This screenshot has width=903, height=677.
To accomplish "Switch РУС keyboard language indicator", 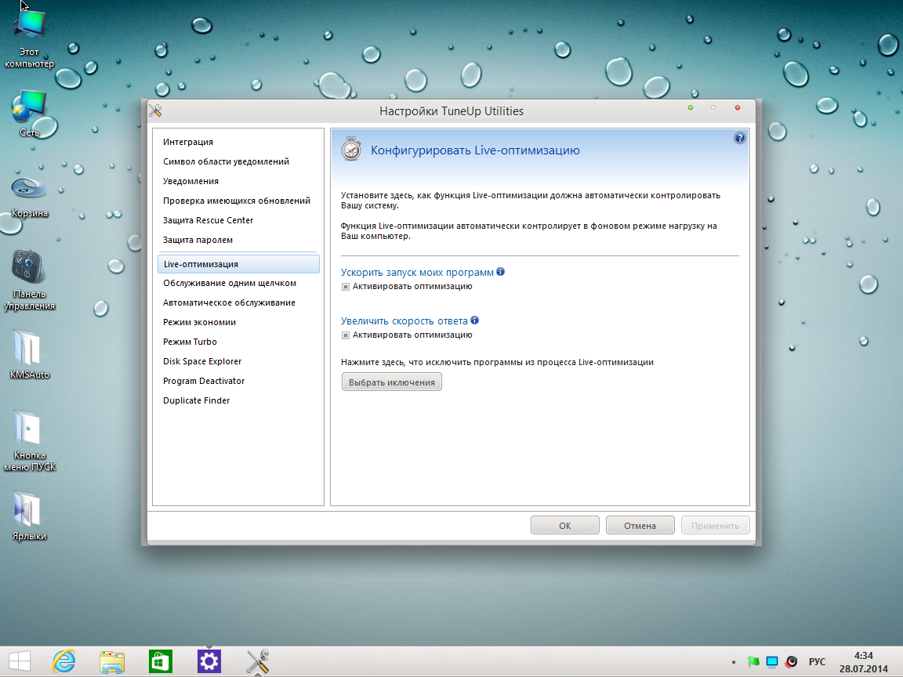I will coord(817,662).
